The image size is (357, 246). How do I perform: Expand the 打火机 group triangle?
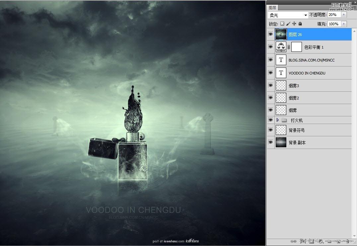pyautogui.click(x=278, y=120)
